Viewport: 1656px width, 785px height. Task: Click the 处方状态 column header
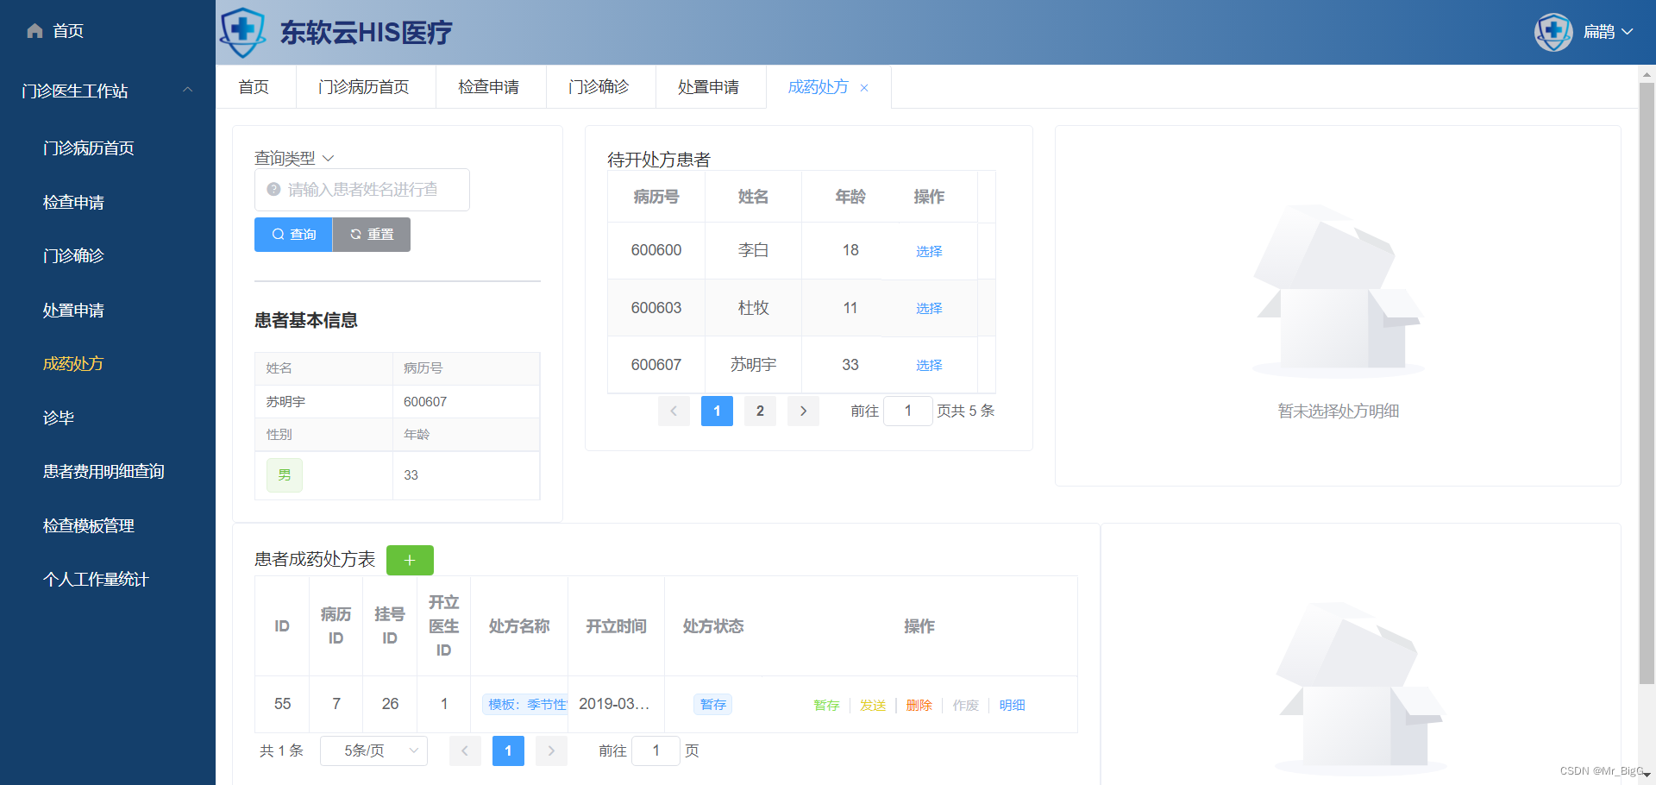[713, 626]
